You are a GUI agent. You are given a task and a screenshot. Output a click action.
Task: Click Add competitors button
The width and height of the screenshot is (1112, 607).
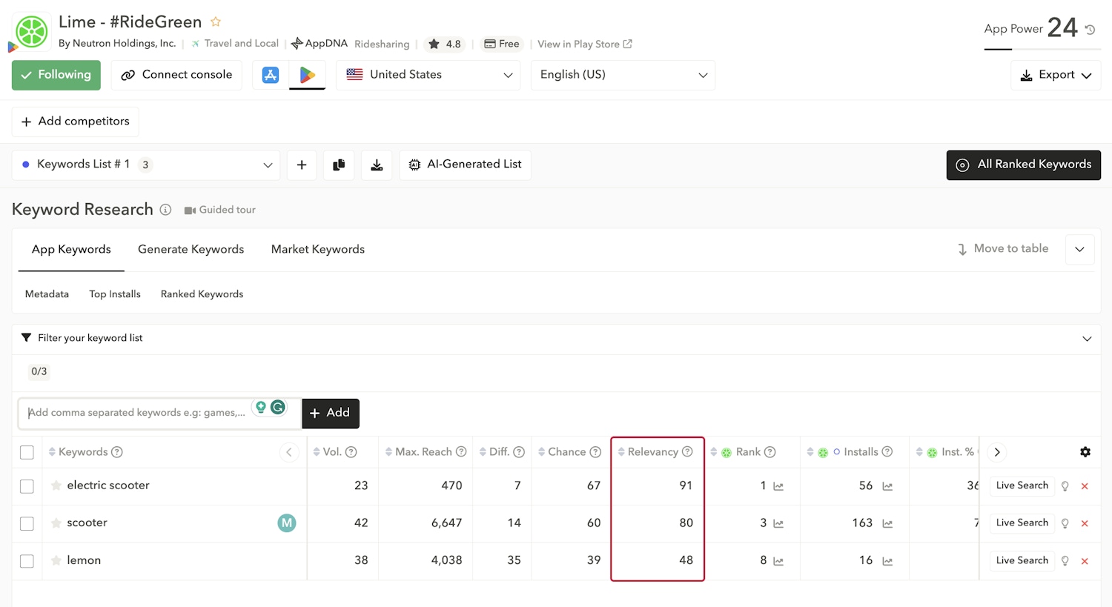tap(75, 122)
